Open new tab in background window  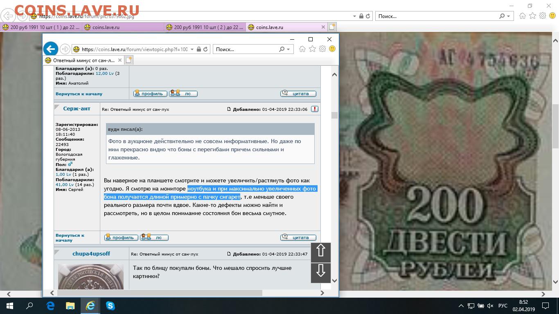tap(332, 27)
